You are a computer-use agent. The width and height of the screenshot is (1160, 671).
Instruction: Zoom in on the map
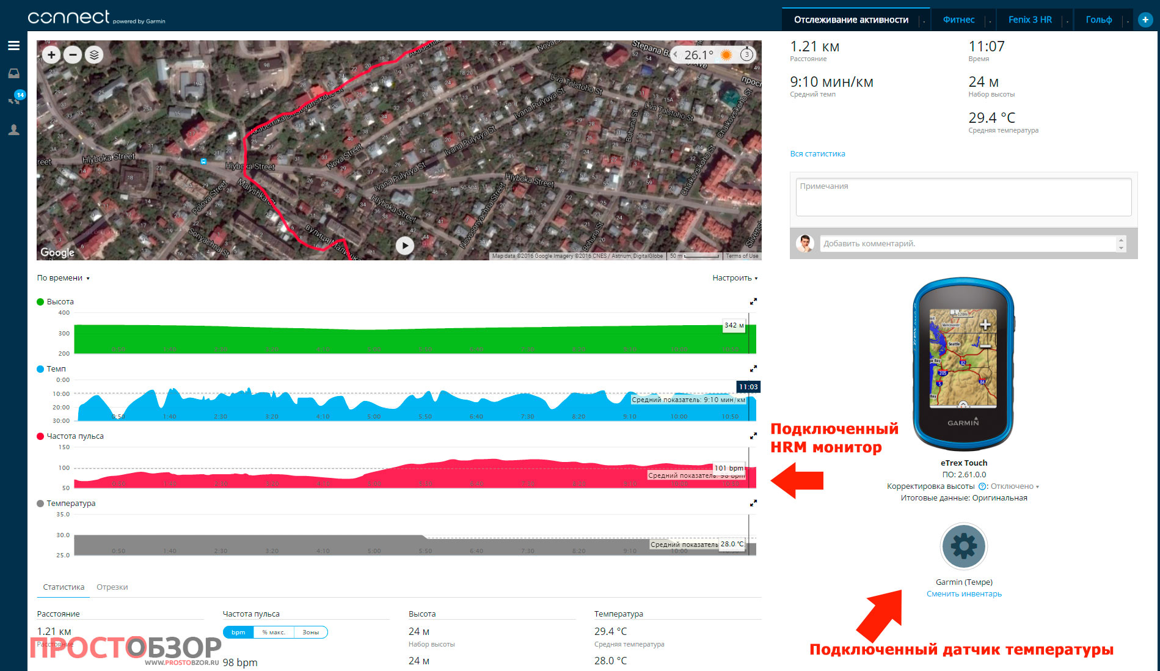click(x=51, y=55)
